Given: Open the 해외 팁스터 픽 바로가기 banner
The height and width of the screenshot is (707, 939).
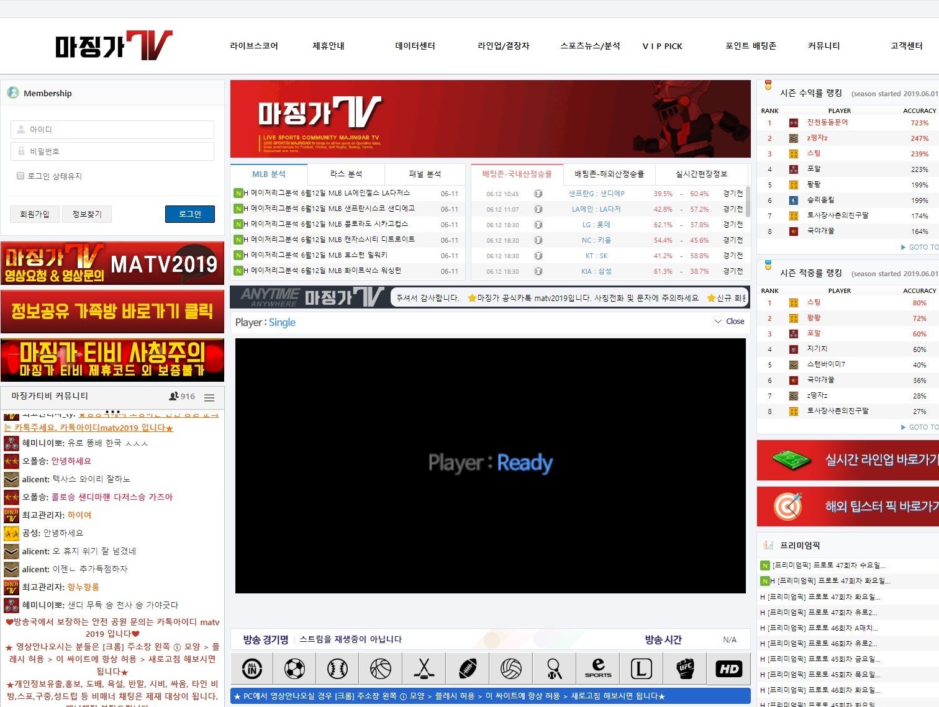Looking at the screenshot, I should click(848, 507).
